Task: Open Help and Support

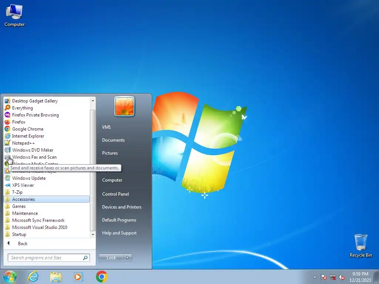Action: 119,233
